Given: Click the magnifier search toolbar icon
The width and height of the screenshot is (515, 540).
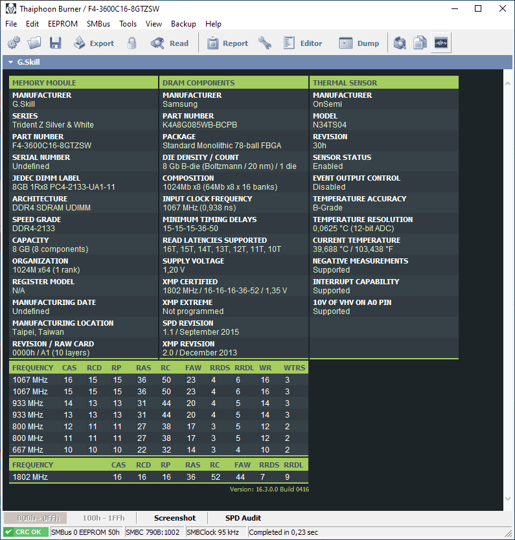Looking at the screenshot, I should (400, 43).
